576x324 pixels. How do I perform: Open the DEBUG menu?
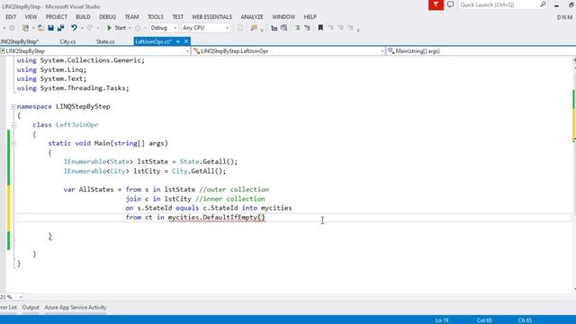(107, 17)
